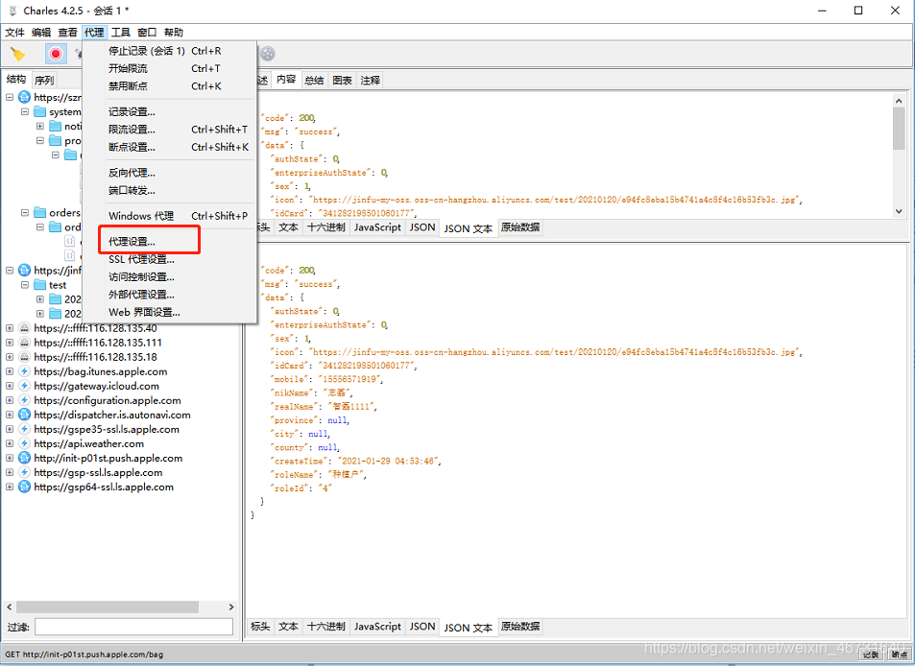Image resolution: width=915 pixels, height=666 pixels.
Task: Click the lock icon for 116.128.135.40
Action: click(x=25, y=328)
